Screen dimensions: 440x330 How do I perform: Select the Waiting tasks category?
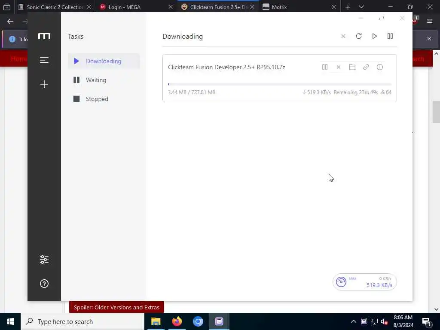(104, 80)
